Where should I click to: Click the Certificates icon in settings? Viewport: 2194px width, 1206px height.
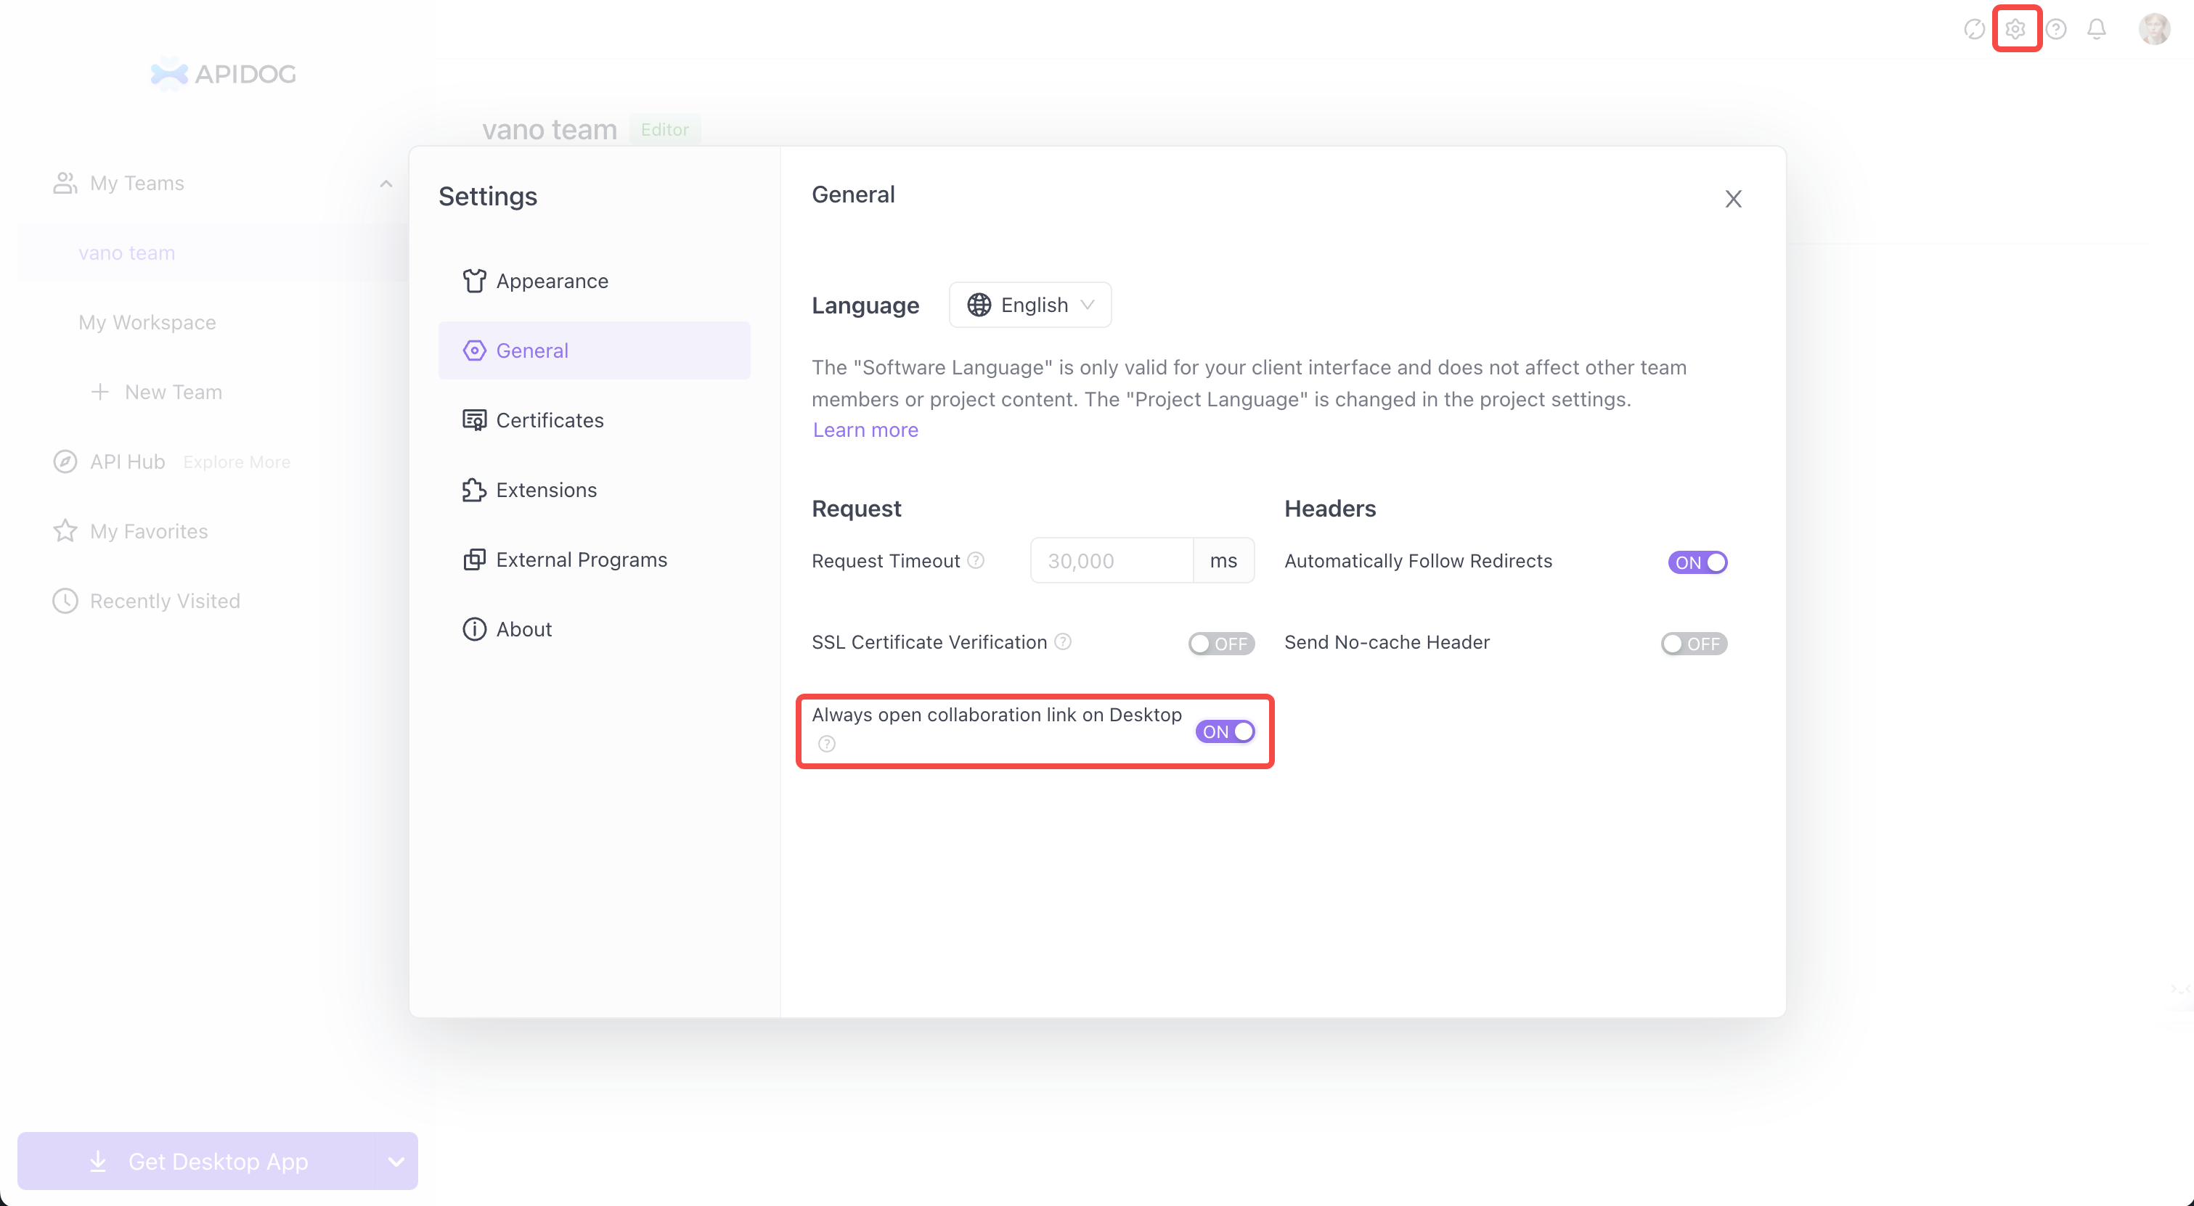pos(474,420)
